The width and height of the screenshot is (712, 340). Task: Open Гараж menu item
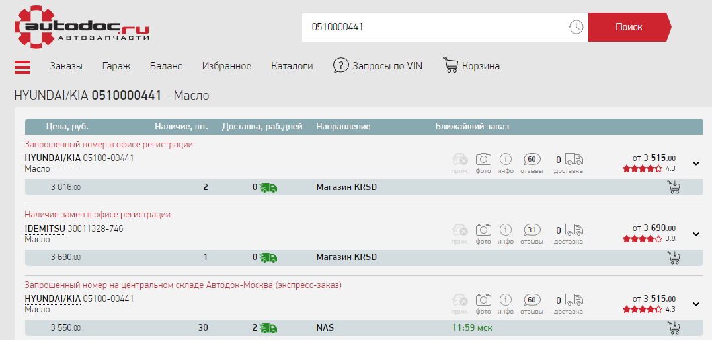[x=116, y=67]
